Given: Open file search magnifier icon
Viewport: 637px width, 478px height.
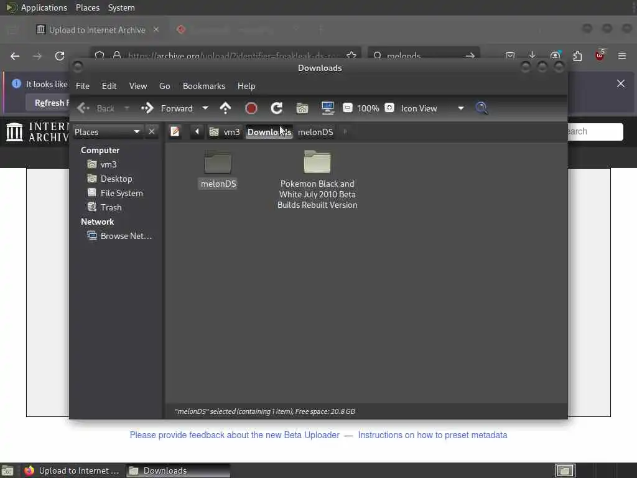Looking at the screenshot, I should [482, 108].
